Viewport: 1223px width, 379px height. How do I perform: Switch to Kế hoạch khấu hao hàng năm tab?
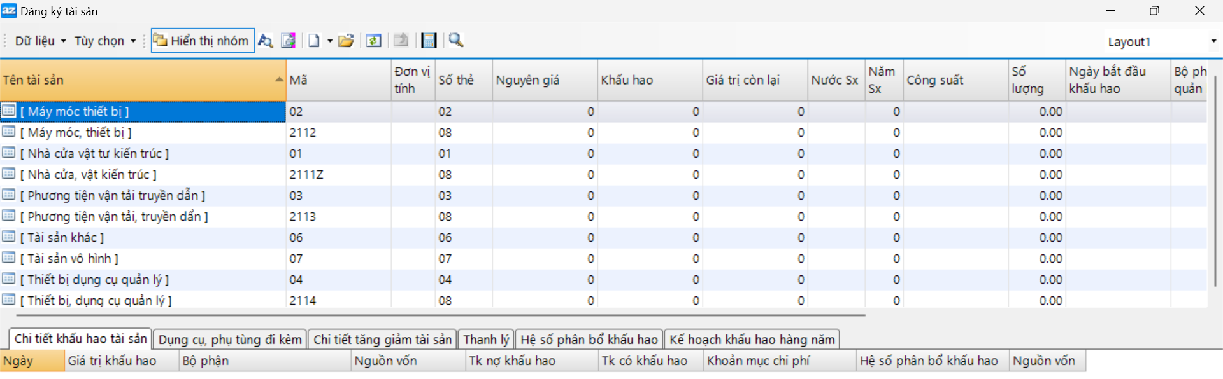(752, 340)
